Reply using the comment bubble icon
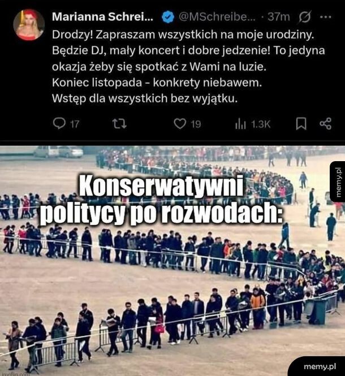The width and height of the screenshot is (345, 376). click(x=59, y=124)
